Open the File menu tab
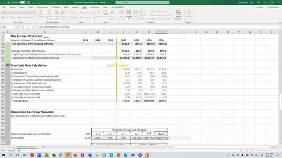Screen dimensions: 282x158 point(4,7)
